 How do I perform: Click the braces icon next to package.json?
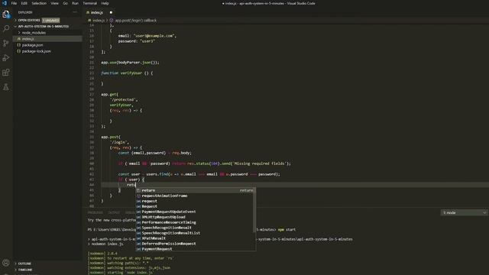(19, 45)
